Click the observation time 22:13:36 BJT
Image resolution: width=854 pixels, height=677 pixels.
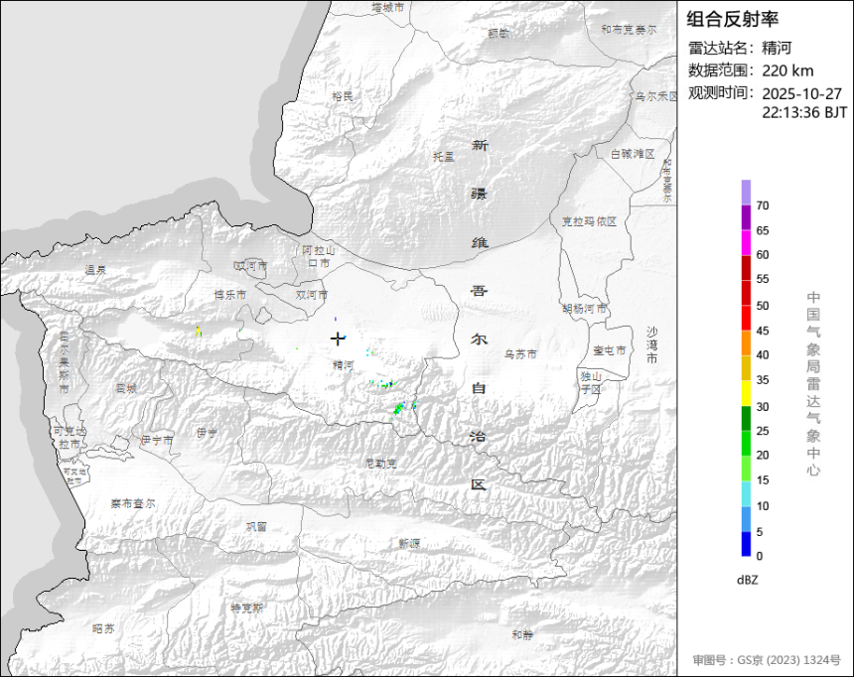click(x=804, y=113)
